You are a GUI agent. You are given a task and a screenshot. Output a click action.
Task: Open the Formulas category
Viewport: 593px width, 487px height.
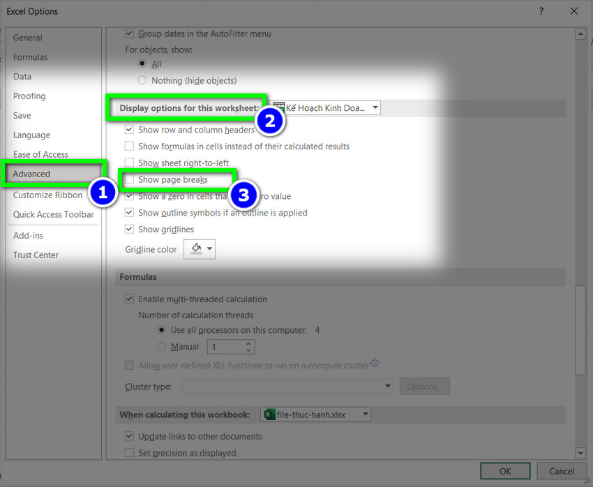click(x=30, y=57)
